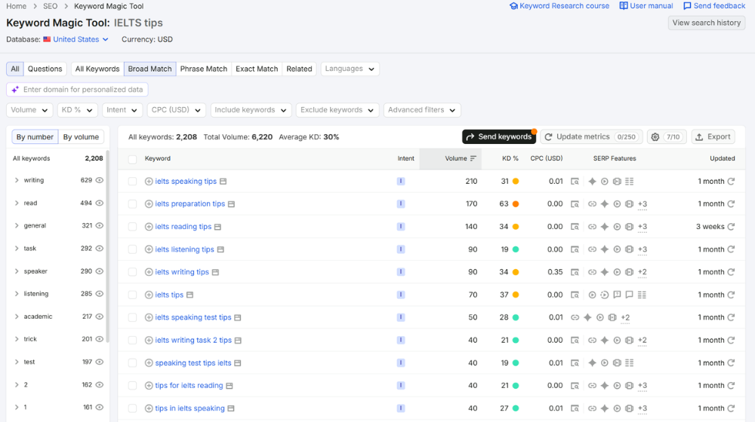755x422 pixels.
Task: Add ielts speaking tips to keyword list
Action: click(149, 181)
